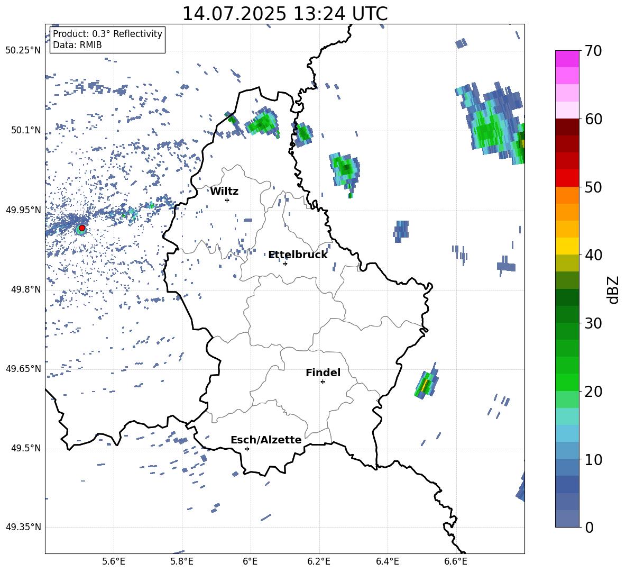Click the Ettelbruck station cross marker
This screenshot has height=572, width=626.
tap(285, 264)
